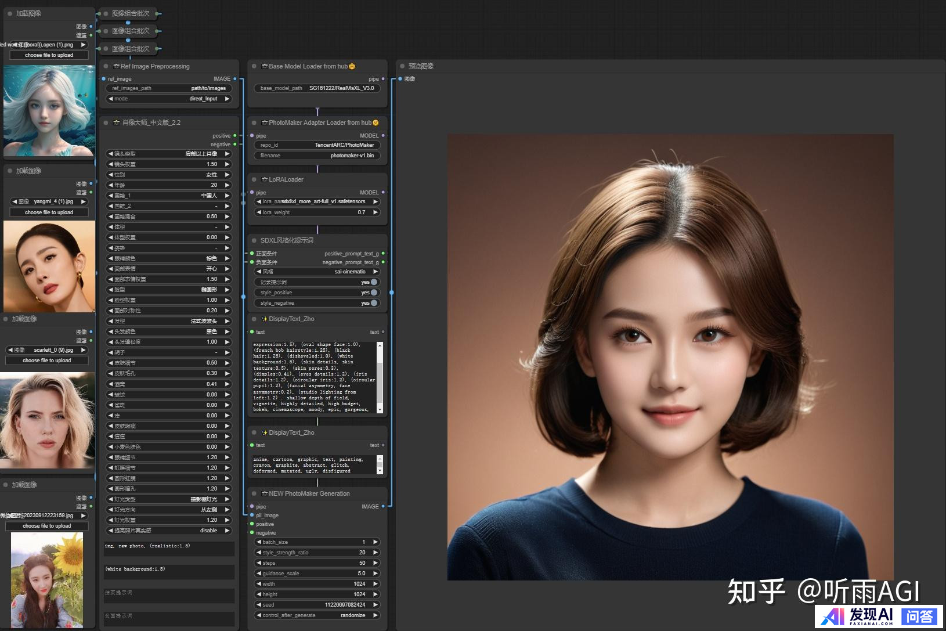Screen dimensions: 946x631
Task: Open the 提高照片真实感 disable dropdown
Action: (169, 531)
